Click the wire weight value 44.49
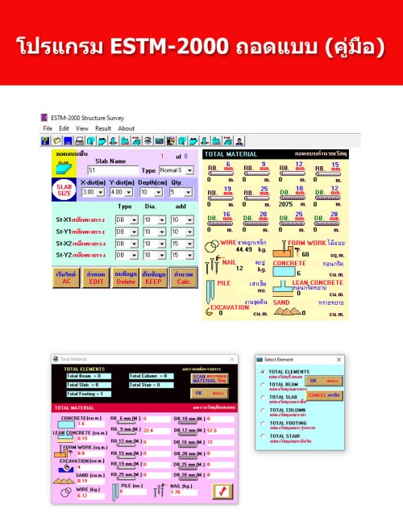403x522 pixels. 243,249
